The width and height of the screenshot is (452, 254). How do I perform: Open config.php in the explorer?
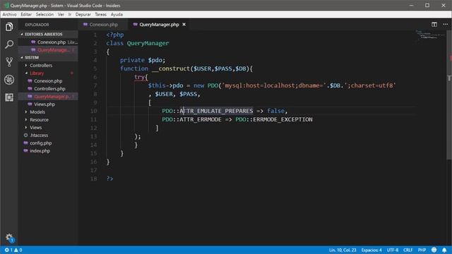tap(48, 143)
